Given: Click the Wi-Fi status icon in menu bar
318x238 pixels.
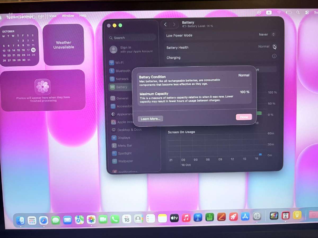Looking at the screenshot, I should (279, 12).
